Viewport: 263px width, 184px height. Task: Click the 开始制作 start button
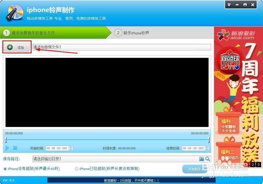(x=194, y=169)
